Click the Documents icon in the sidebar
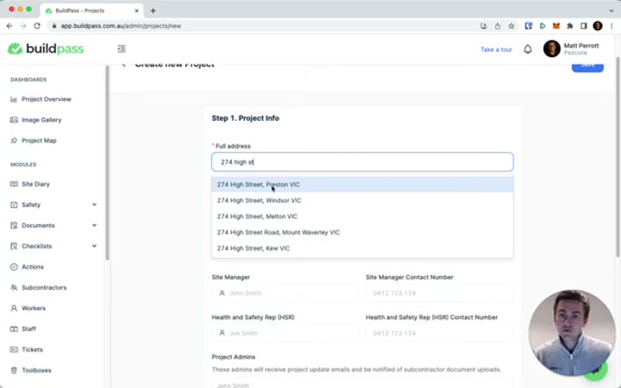The image size is (621, 388). tap(14, 225)
